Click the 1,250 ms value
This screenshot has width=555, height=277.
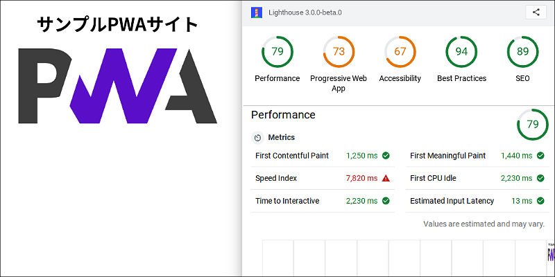coord(361,155)
